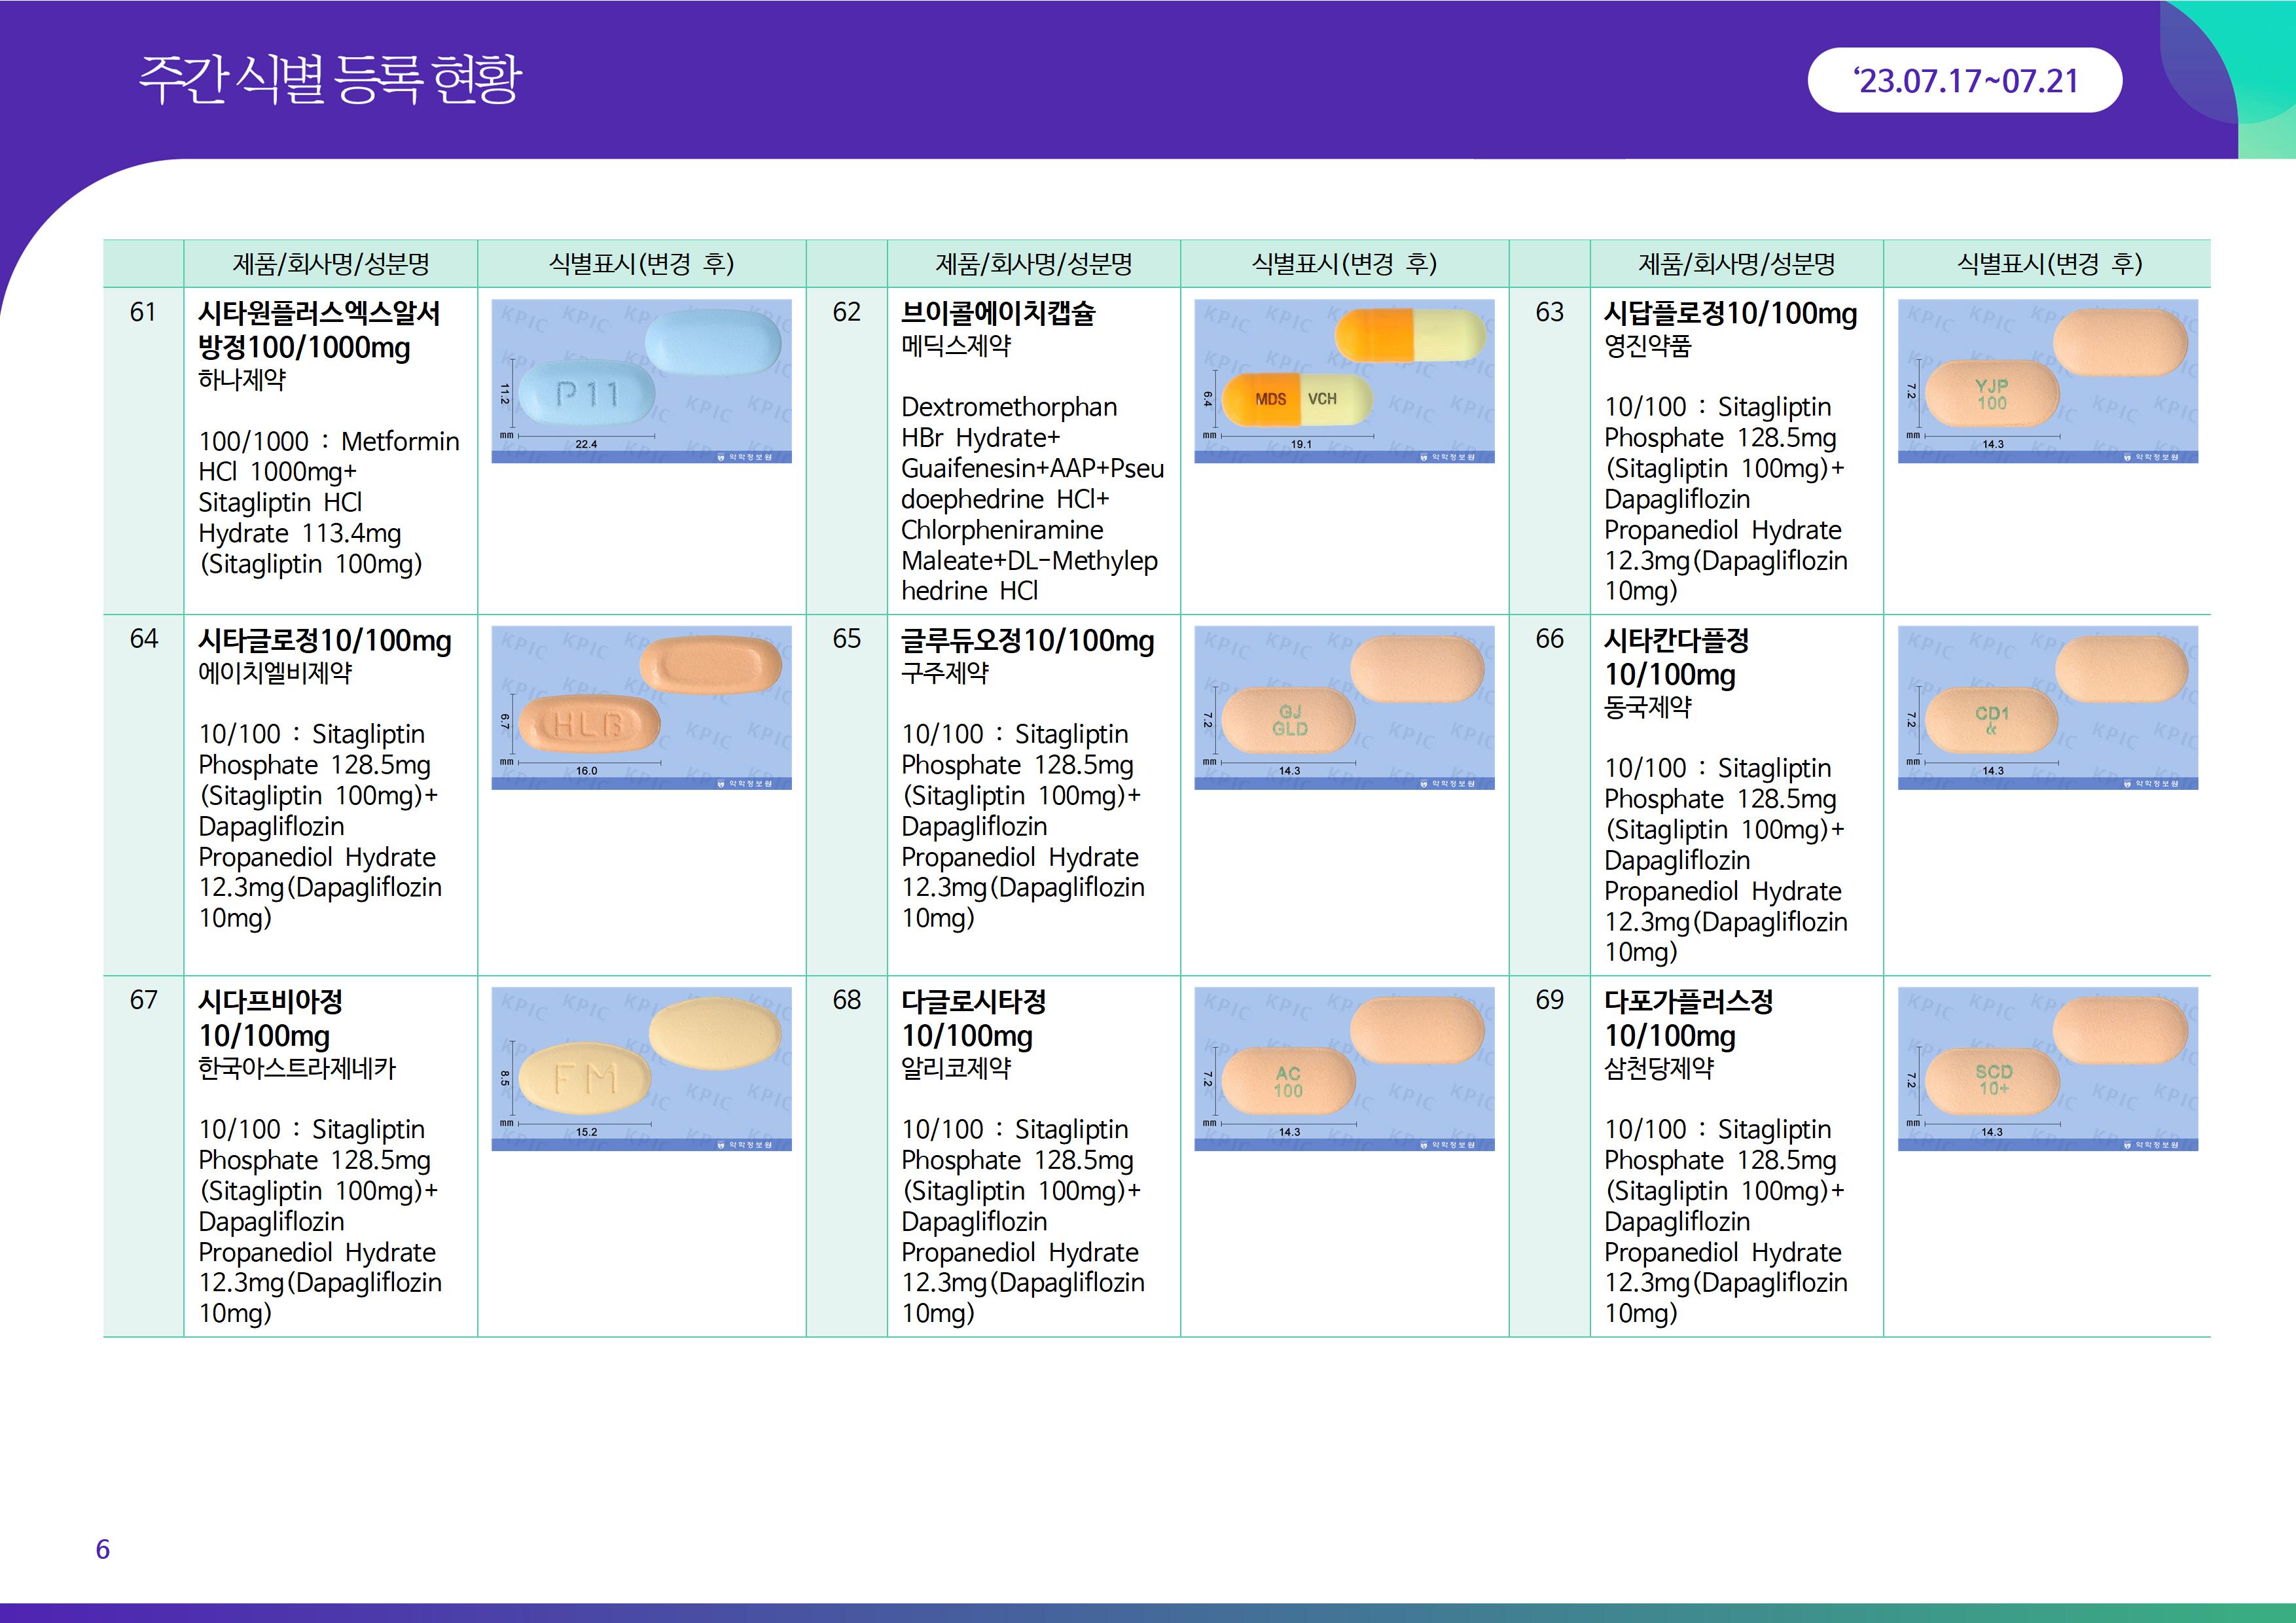Click the orange MDS VCH capsule image
The width and height of the screenshot is (2296, 1623).
(1344, 380)
